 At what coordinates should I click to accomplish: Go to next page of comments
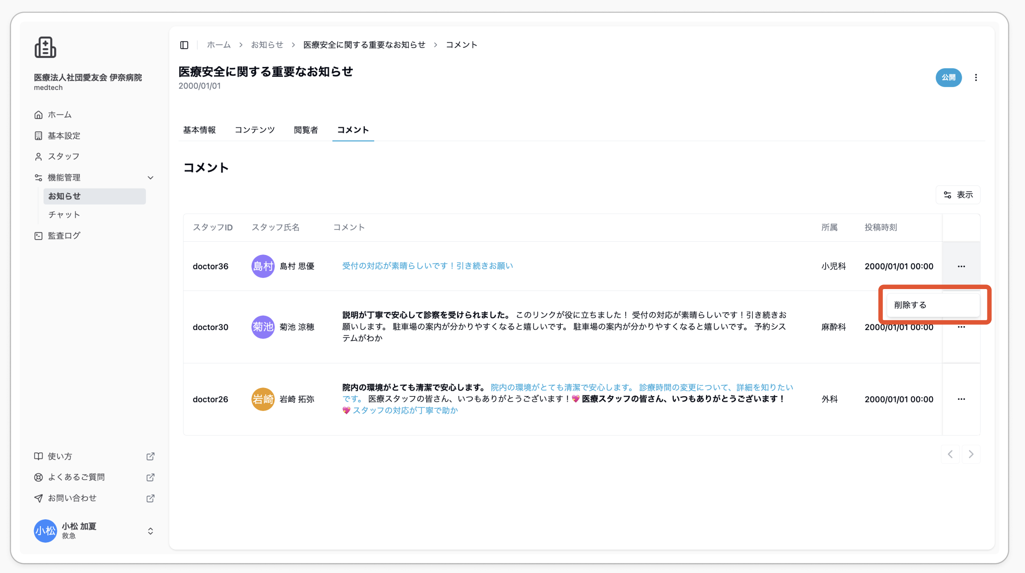(971, 454)
